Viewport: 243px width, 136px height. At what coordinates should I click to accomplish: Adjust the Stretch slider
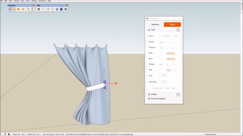point(172,53)
